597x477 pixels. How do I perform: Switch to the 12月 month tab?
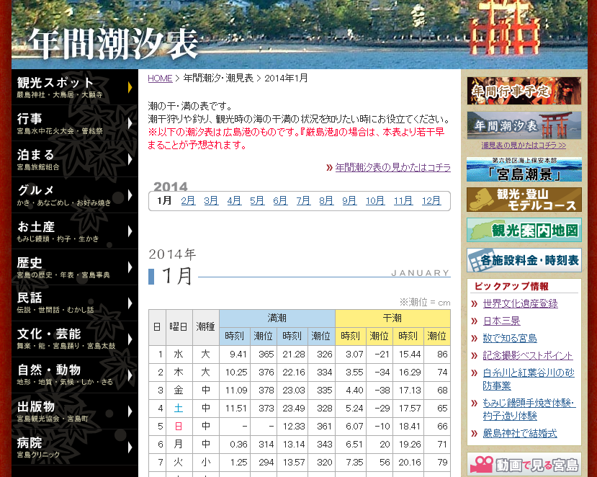(x=431, y=201)
